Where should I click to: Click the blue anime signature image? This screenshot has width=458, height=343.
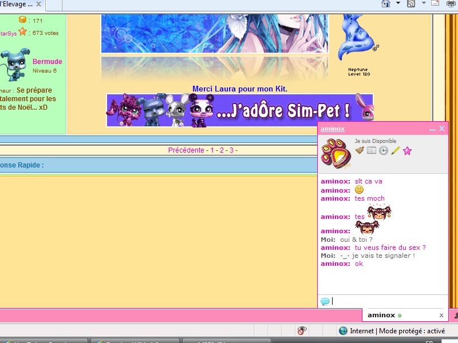coord(215,33)
